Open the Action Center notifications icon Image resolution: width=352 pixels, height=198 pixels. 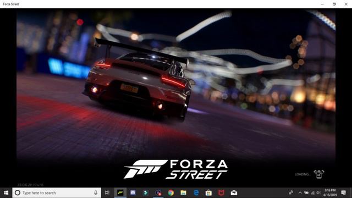click(x=343, y=193)
